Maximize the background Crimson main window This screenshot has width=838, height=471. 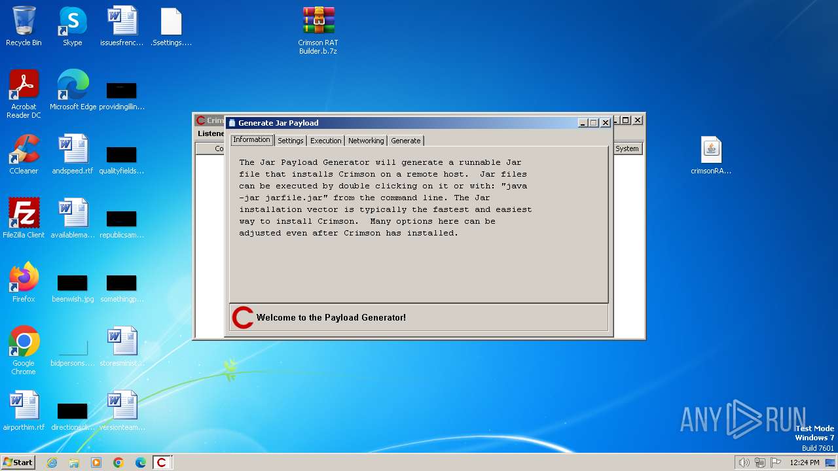[626, 120]
